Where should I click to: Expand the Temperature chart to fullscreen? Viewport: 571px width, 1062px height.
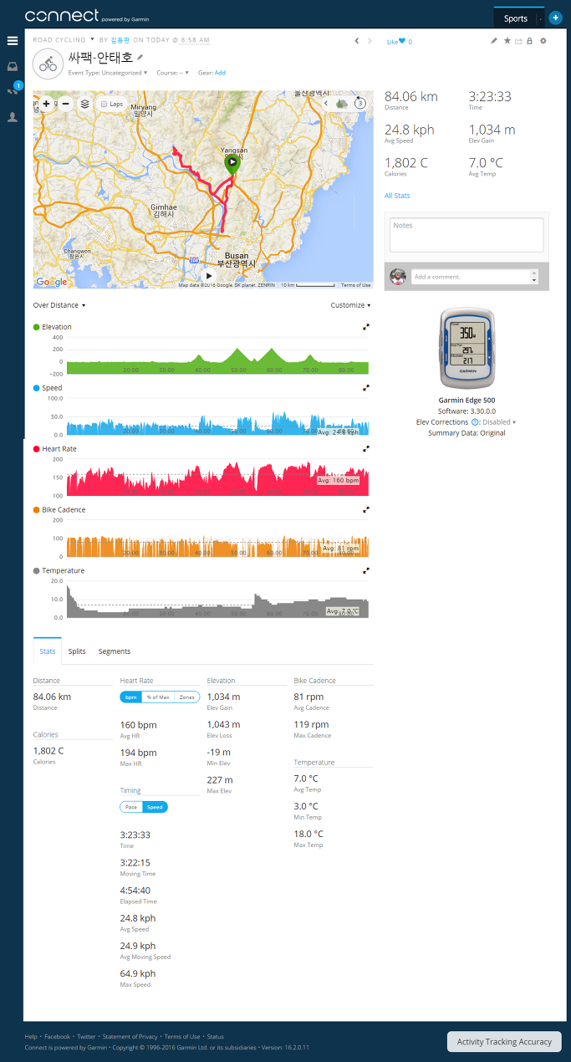[366, 570]
